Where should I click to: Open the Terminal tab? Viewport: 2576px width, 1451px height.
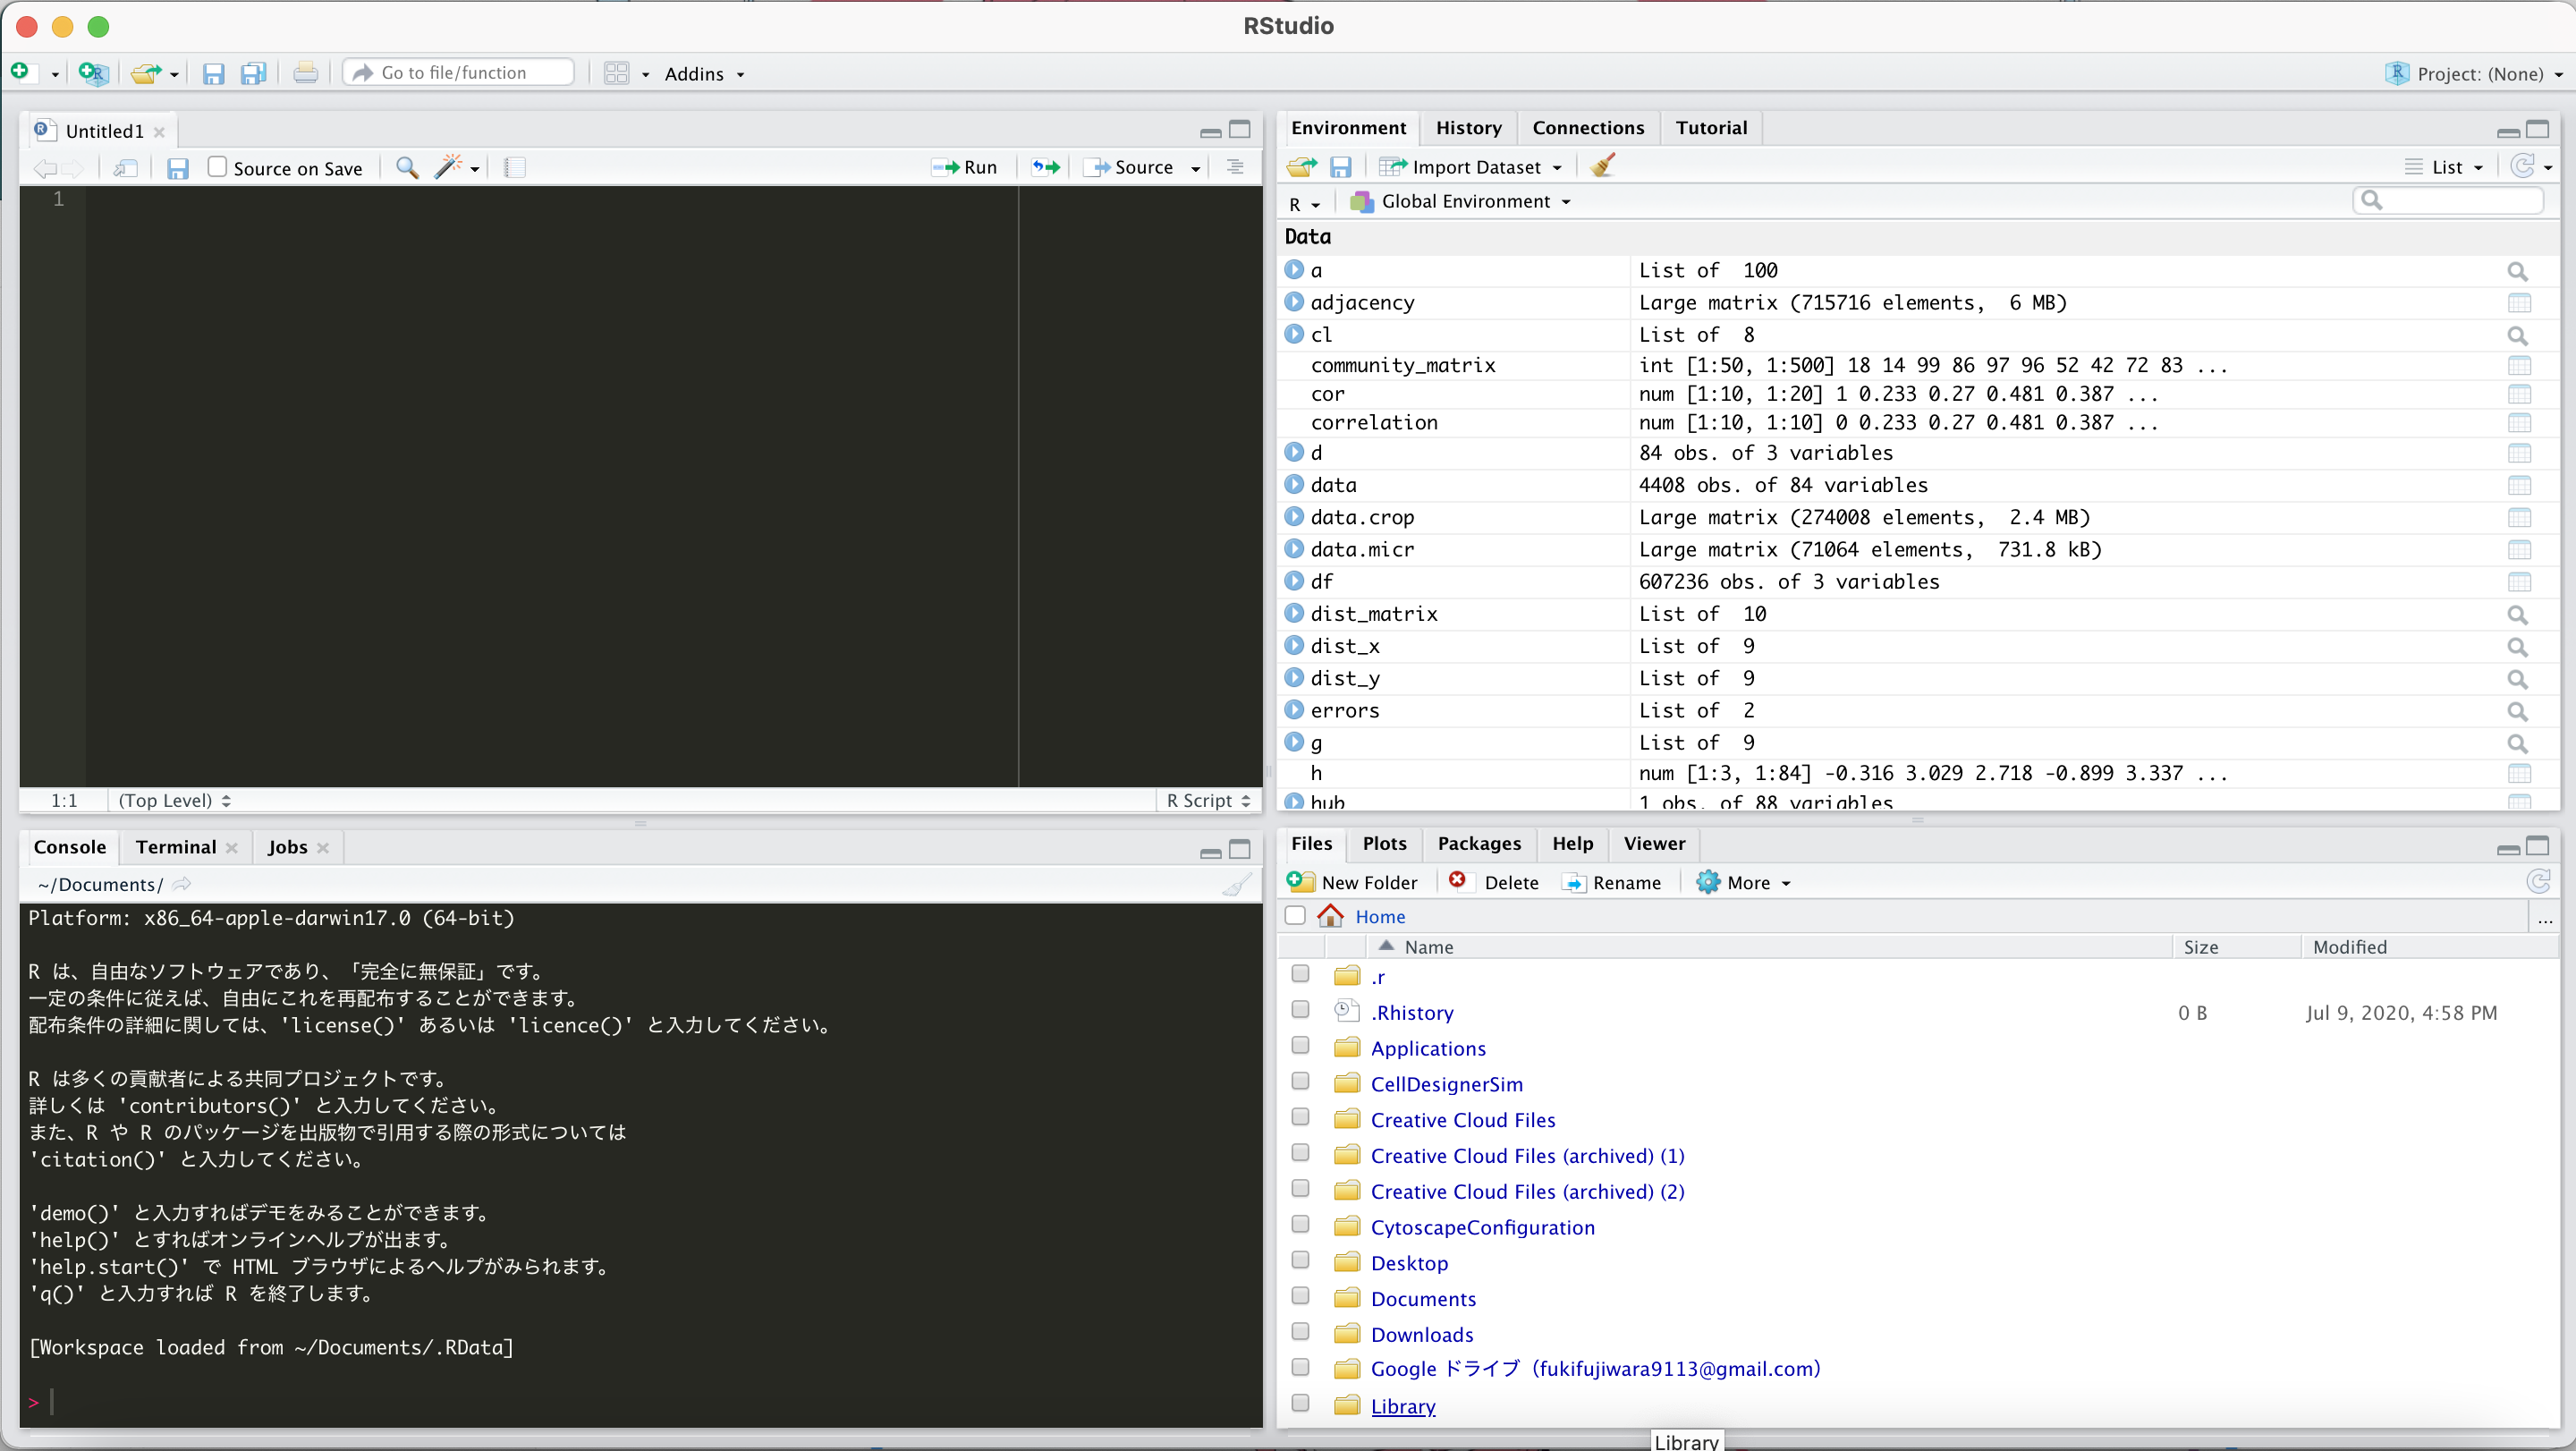(x=175, y=846)
